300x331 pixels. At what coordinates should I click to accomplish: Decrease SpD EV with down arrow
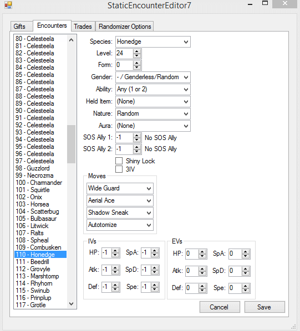[x=246, y=273]
